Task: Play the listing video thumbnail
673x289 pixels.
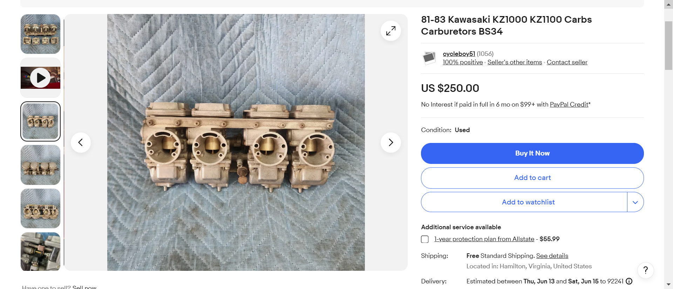Action: (x=40, y=78)
